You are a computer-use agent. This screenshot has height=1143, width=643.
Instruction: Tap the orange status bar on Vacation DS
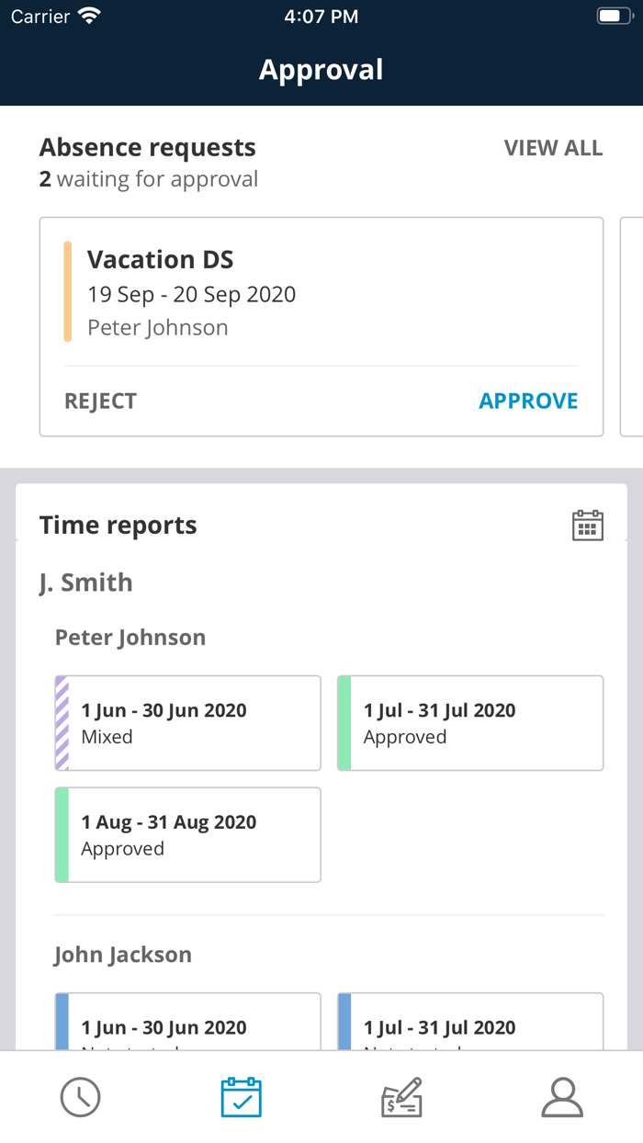point(68,292)
